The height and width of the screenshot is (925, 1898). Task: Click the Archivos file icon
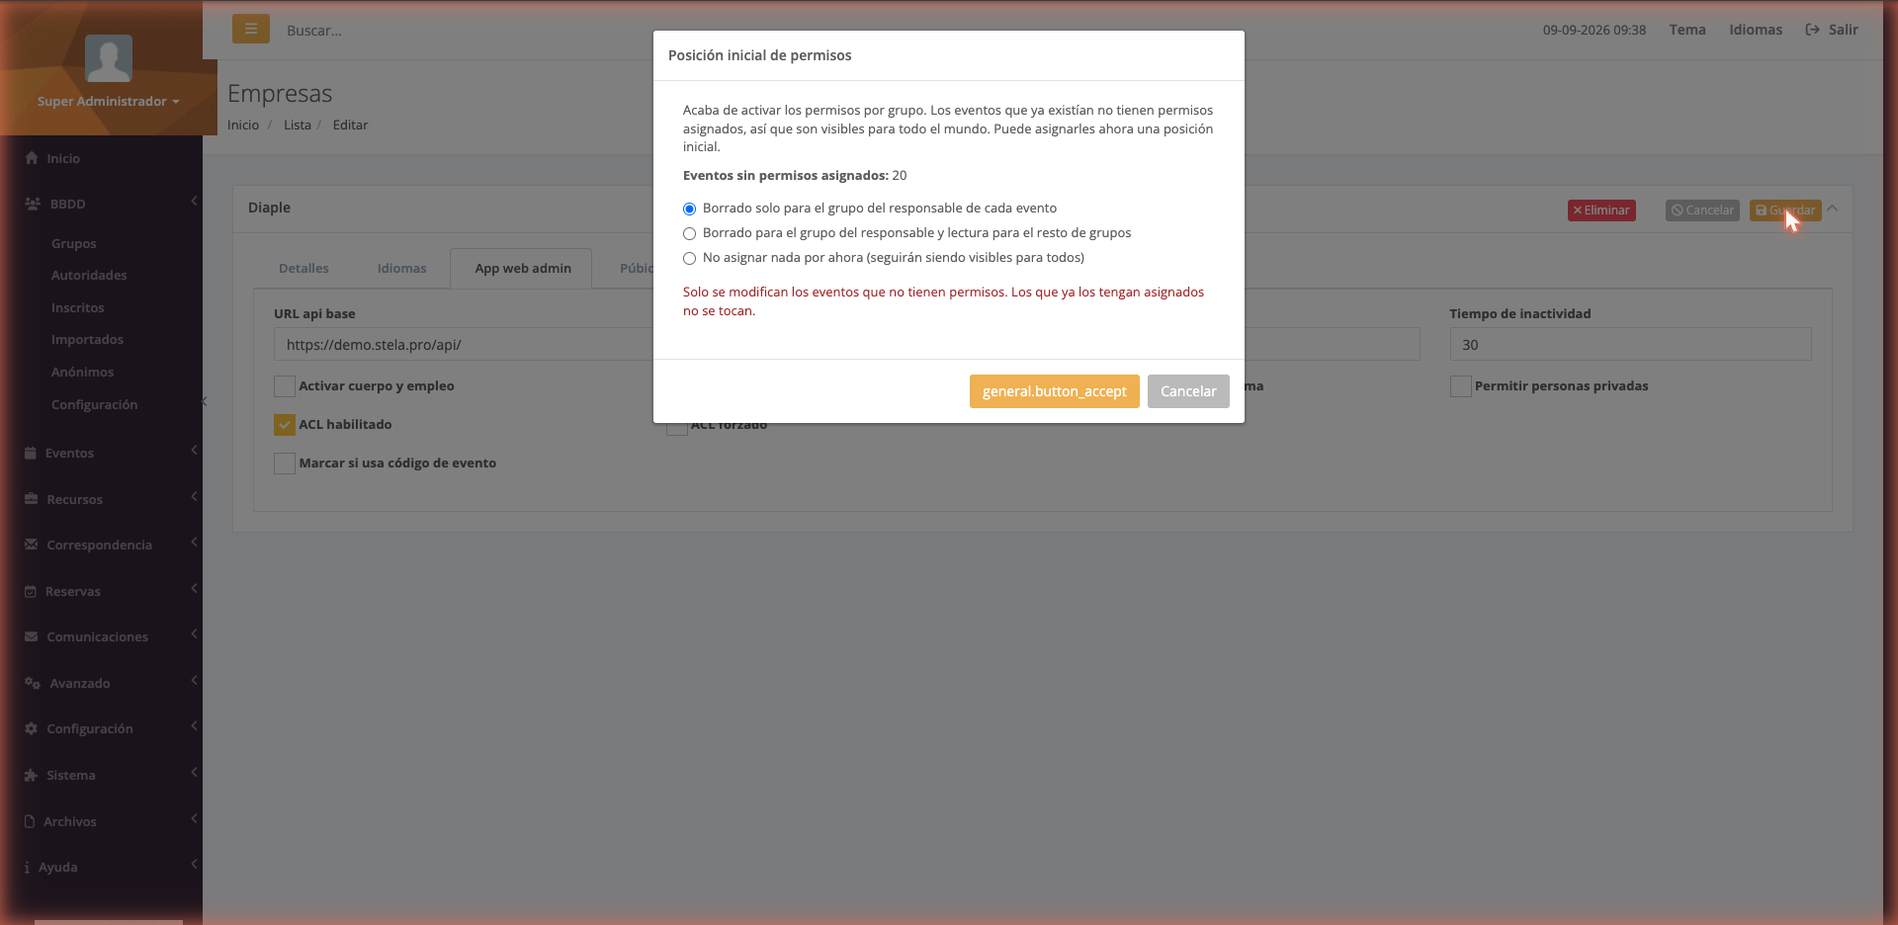[x=30, y=821]
